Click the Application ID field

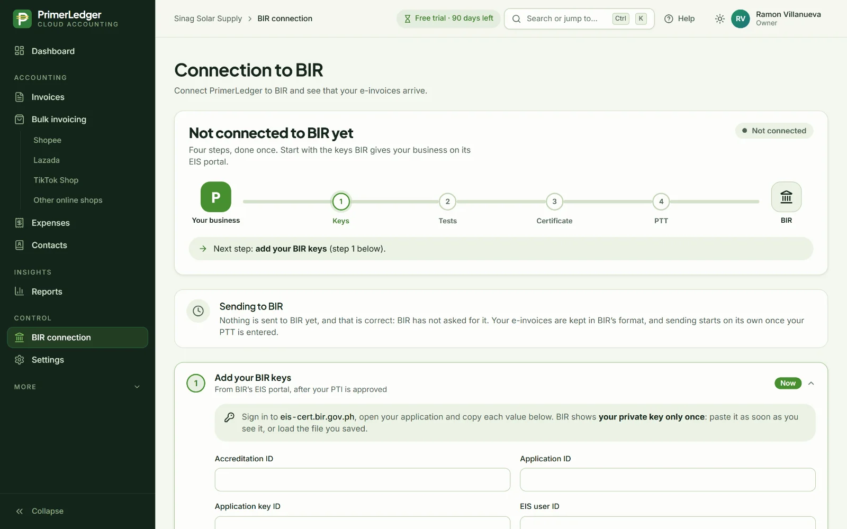pos(668,480)
